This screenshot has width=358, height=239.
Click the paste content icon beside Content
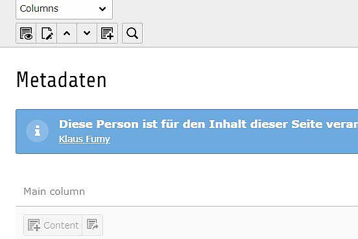[x=92, y=225]
